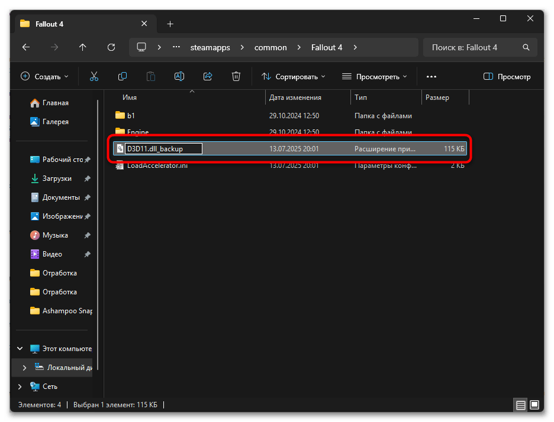Open Загрузки in the sidebar
The image size is (554, 422).
click(57, 178)
